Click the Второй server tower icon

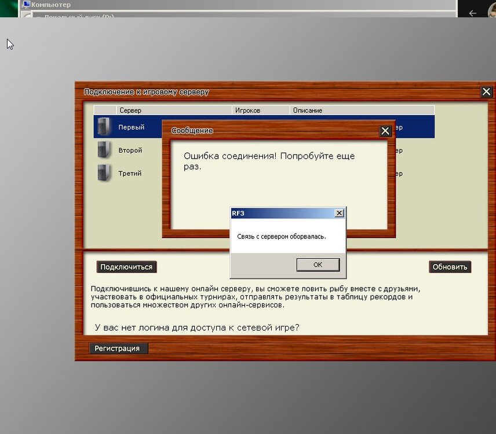(x=104, y=150)
